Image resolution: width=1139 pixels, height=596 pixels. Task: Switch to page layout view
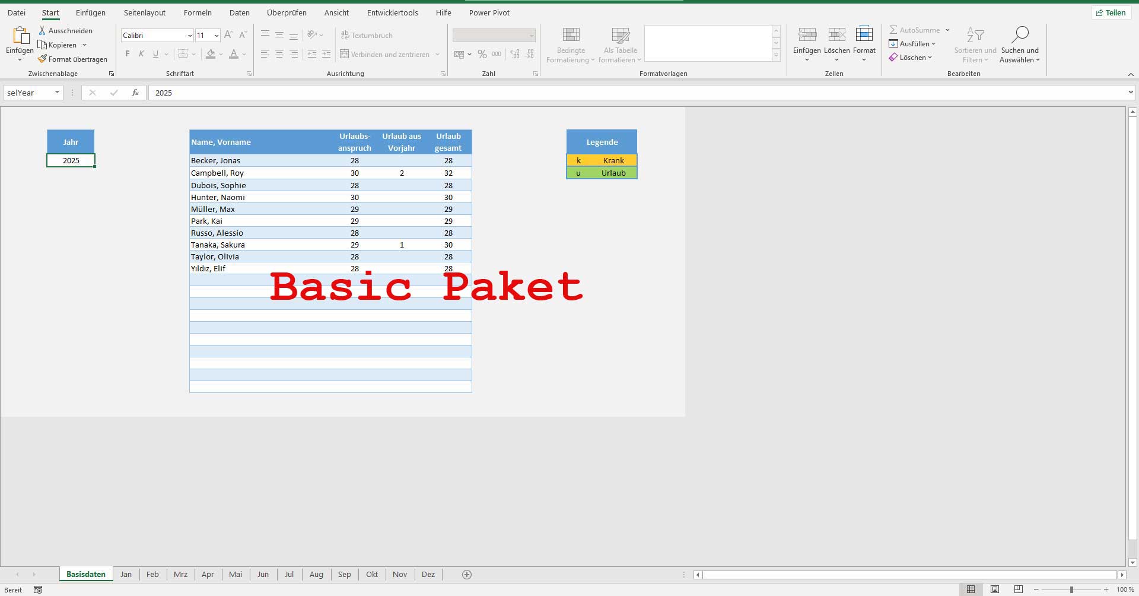tap(995, 589)
